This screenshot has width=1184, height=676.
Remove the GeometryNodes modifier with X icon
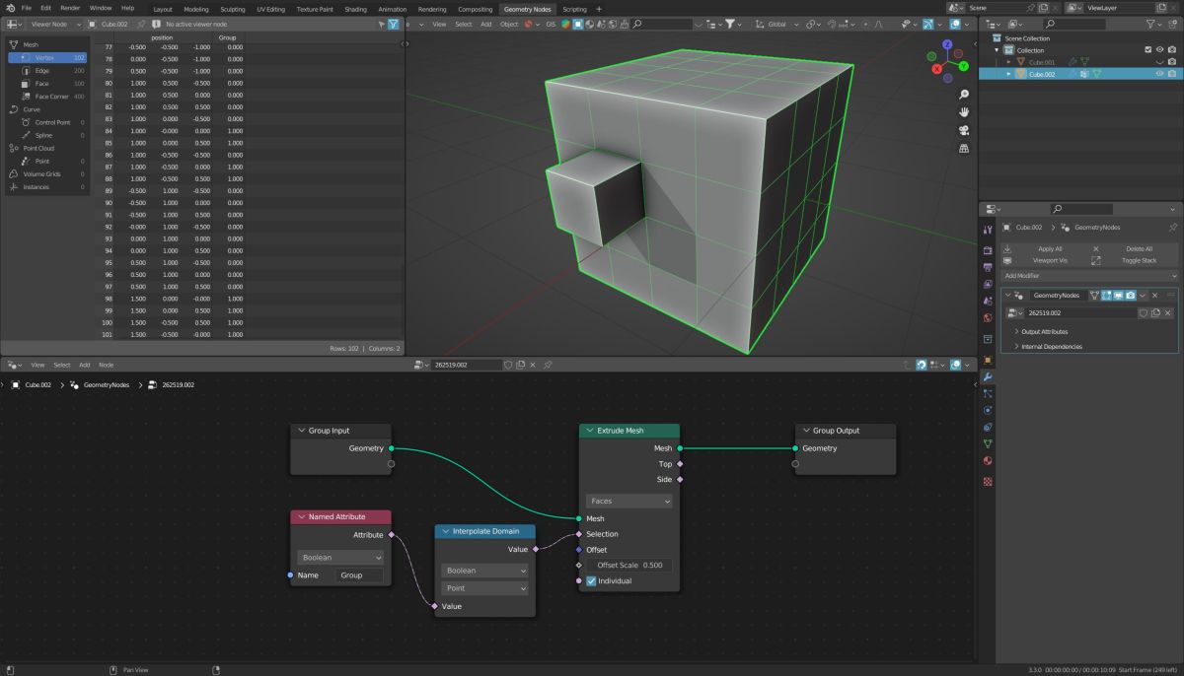pyautogui.click(x=1154, y=296)
